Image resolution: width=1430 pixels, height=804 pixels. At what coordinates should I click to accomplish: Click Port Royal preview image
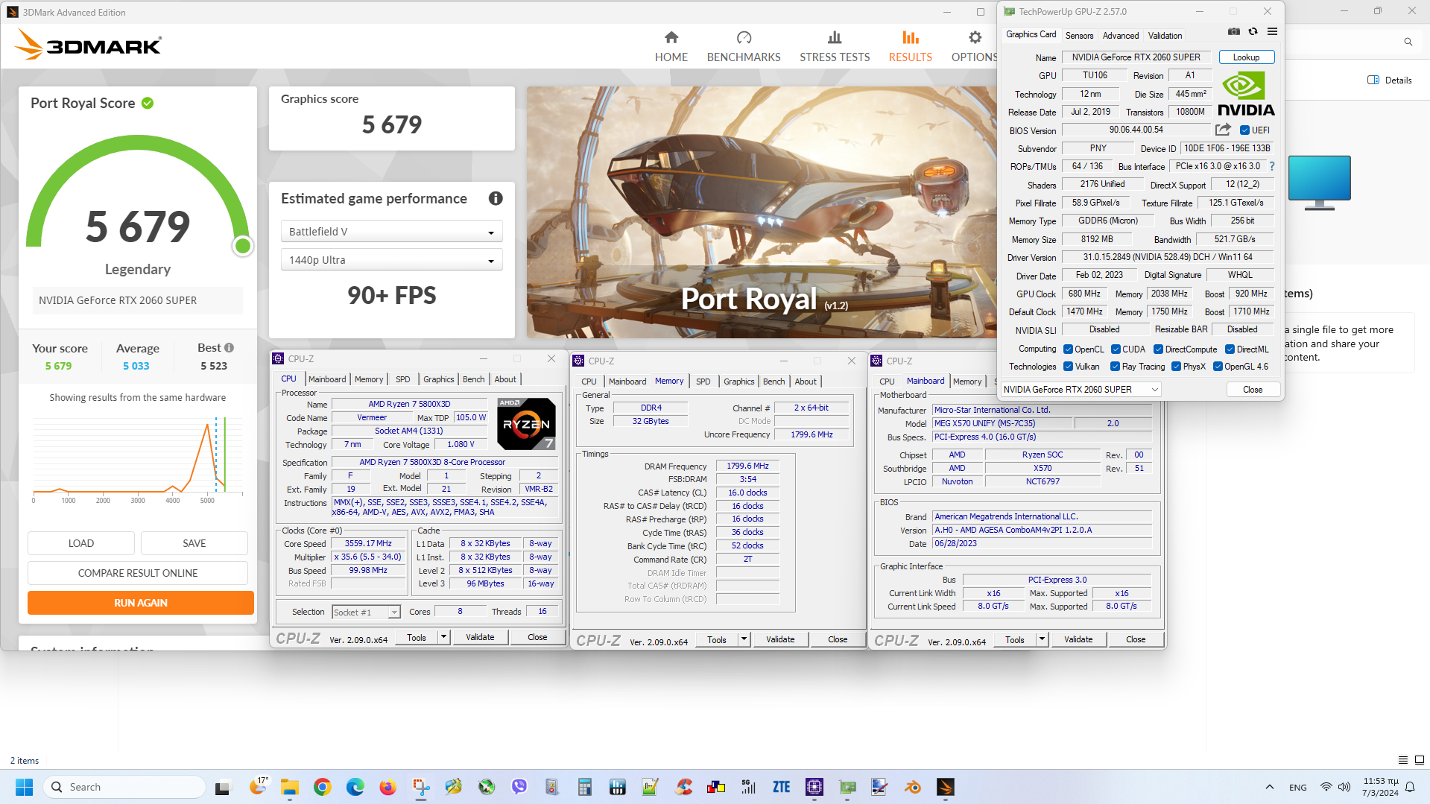[762, 212]
